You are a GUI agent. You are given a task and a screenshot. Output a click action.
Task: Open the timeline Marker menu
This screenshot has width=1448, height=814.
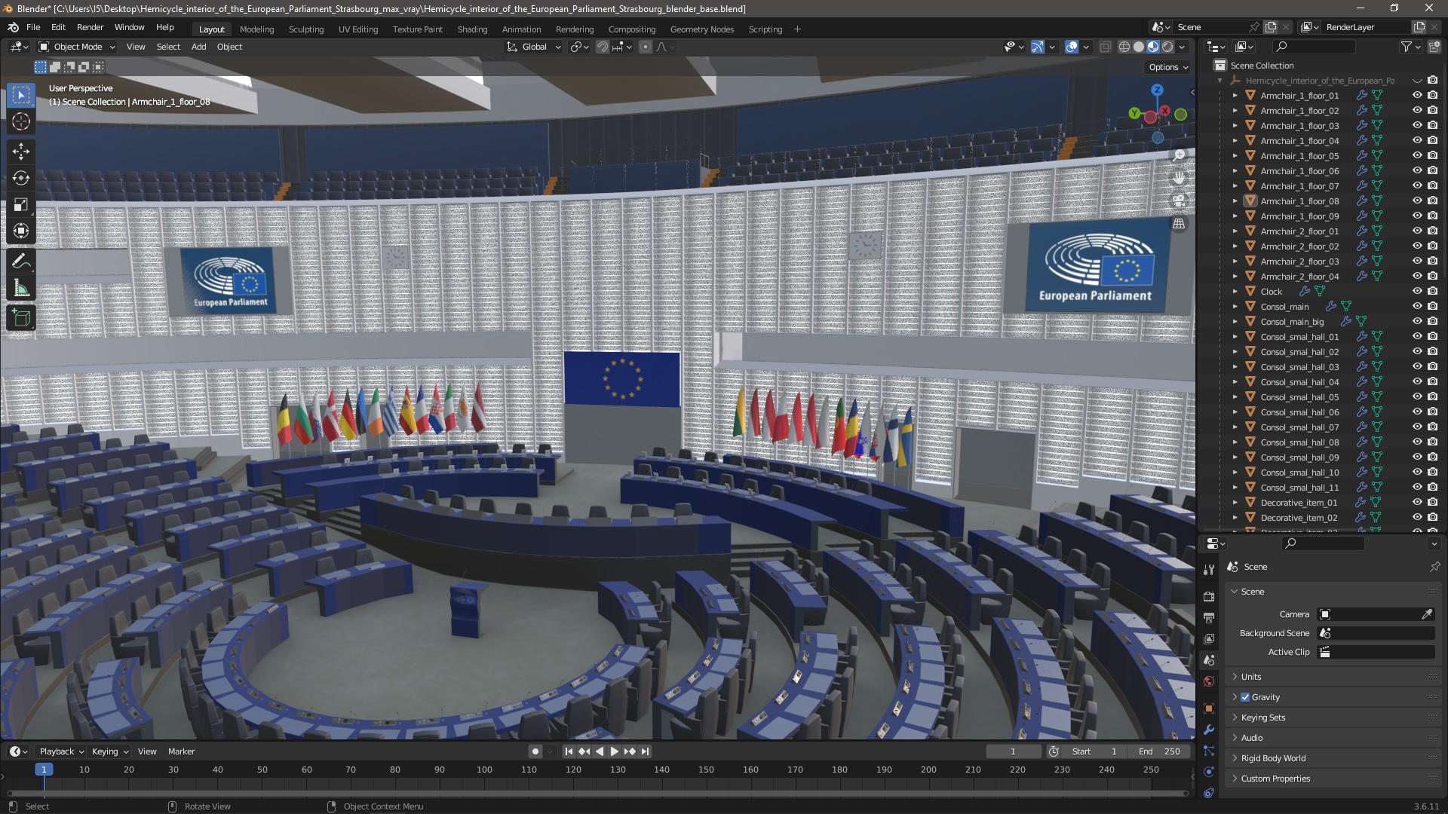181,751
